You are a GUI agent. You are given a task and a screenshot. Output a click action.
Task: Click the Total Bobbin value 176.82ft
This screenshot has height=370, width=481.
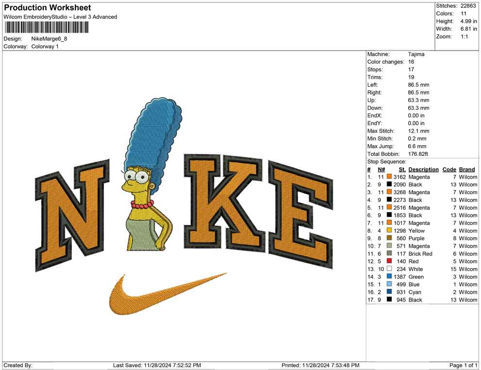pos(418,154)
